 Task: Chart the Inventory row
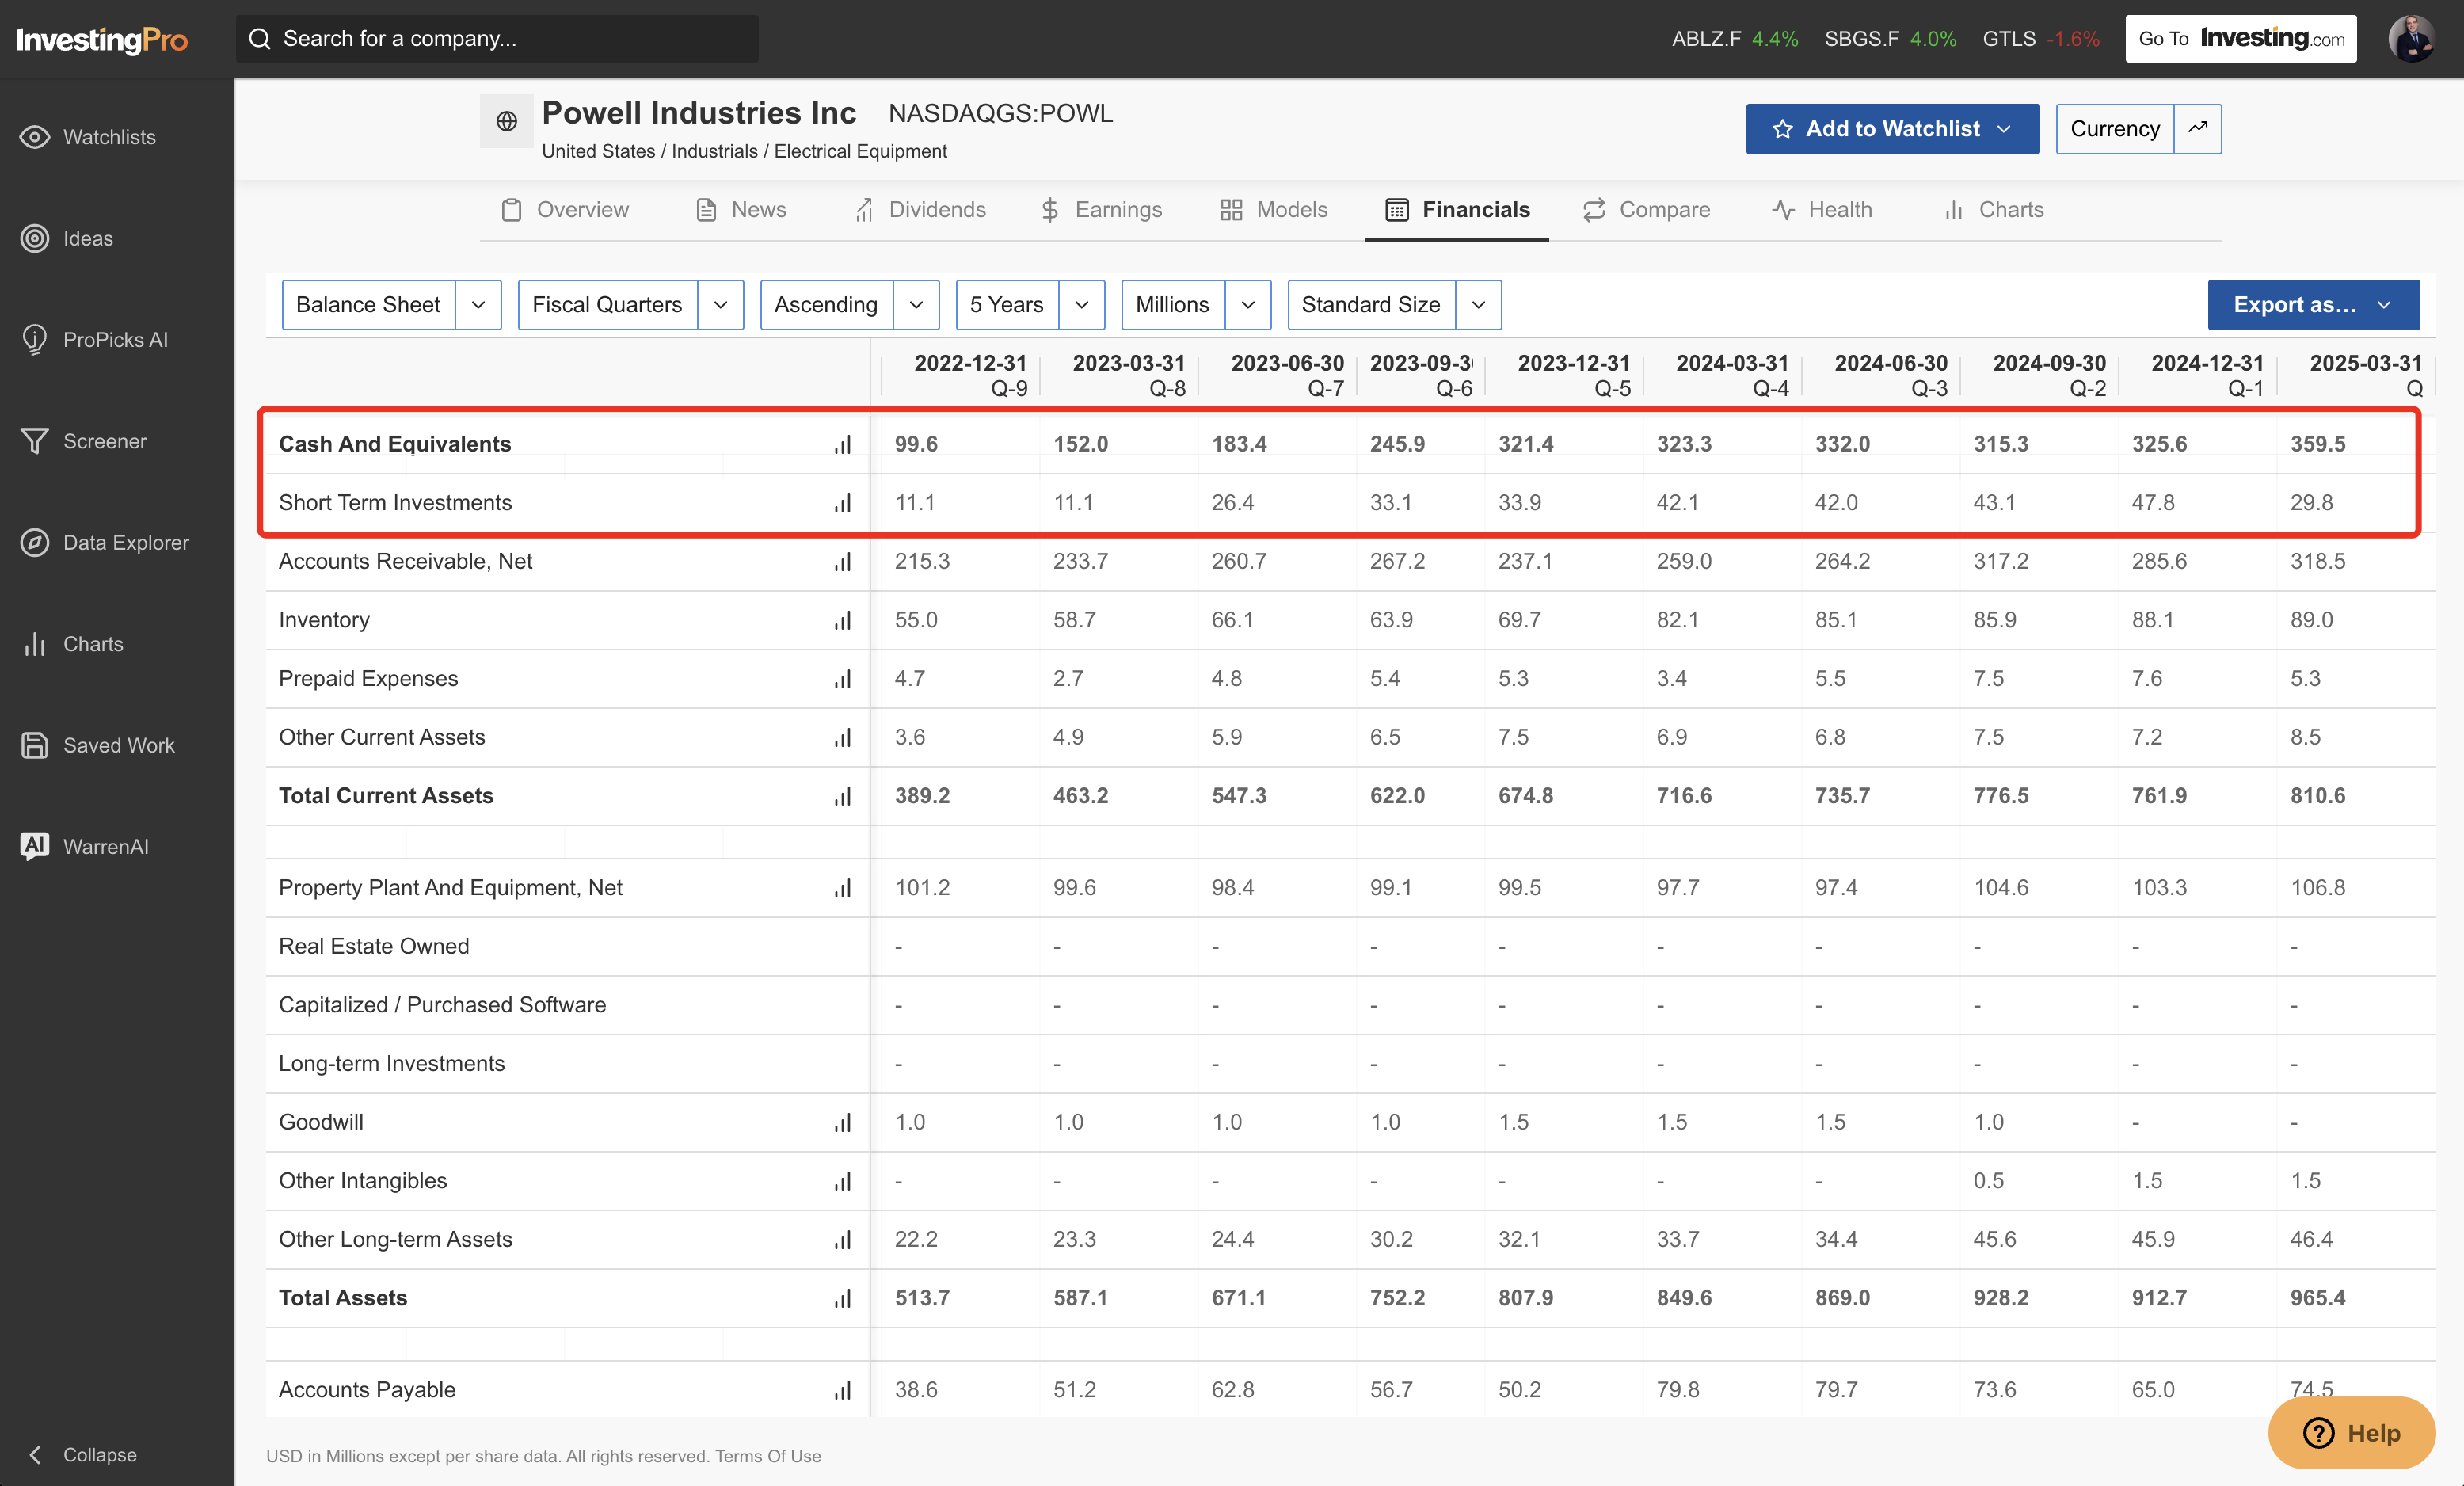tap(843, 620)
